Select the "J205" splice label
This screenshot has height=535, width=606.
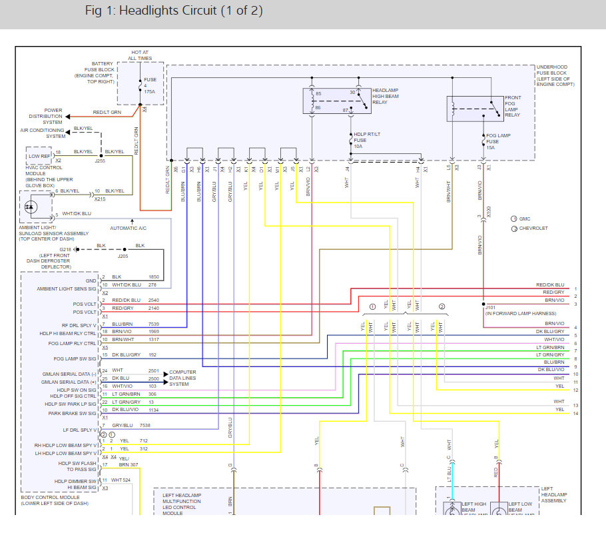coord(123,256)
